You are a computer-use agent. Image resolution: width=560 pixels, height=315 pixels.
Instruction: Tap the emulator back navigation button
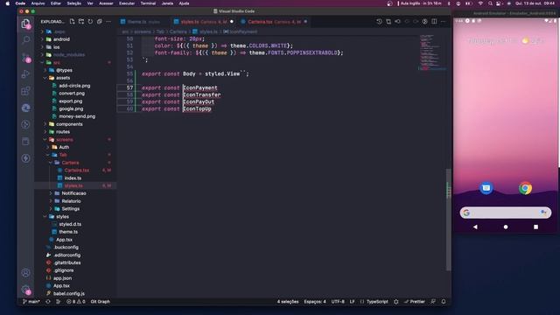coord(475,227)
